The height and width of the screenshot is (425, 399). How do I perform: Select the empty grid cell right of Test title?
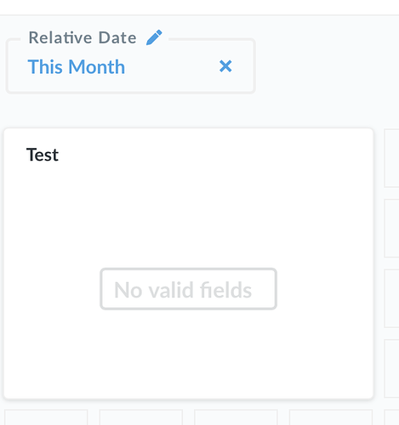click(x=391, y=158)
